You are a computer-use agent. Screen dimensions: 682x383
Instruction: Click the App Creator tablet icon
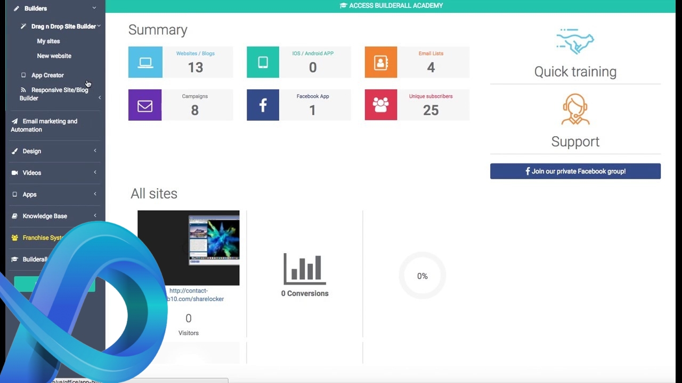[x=23, y=76]
